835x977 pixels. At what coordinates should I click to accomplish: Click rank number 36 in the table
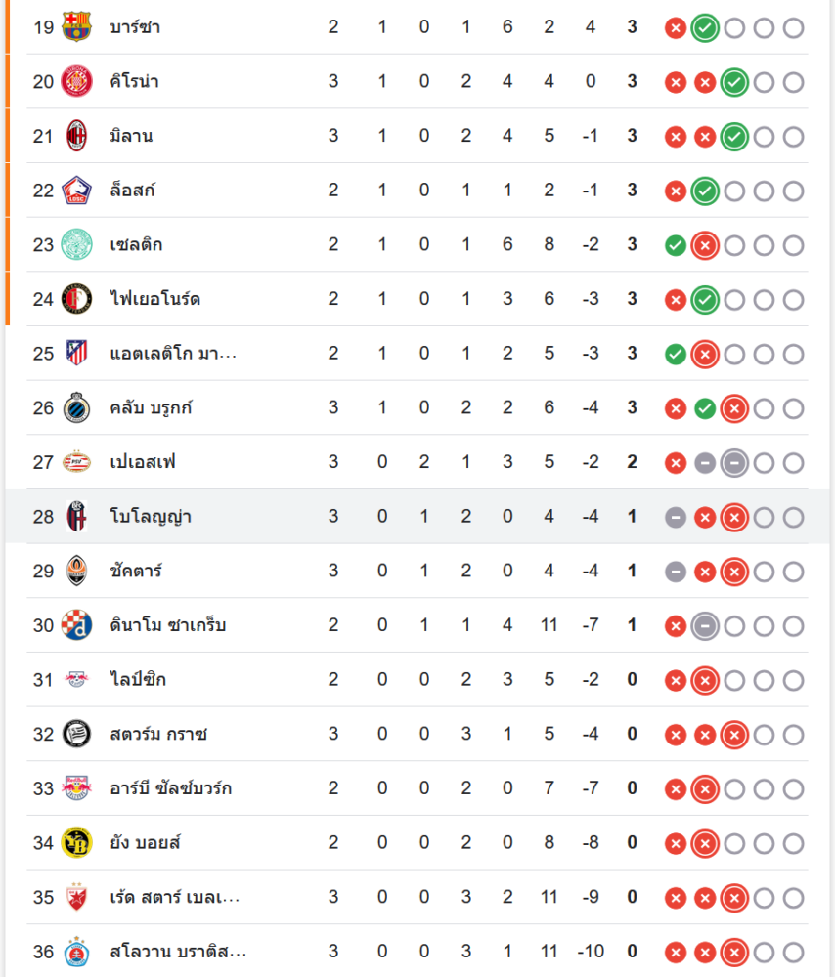[x=43, y=952]
